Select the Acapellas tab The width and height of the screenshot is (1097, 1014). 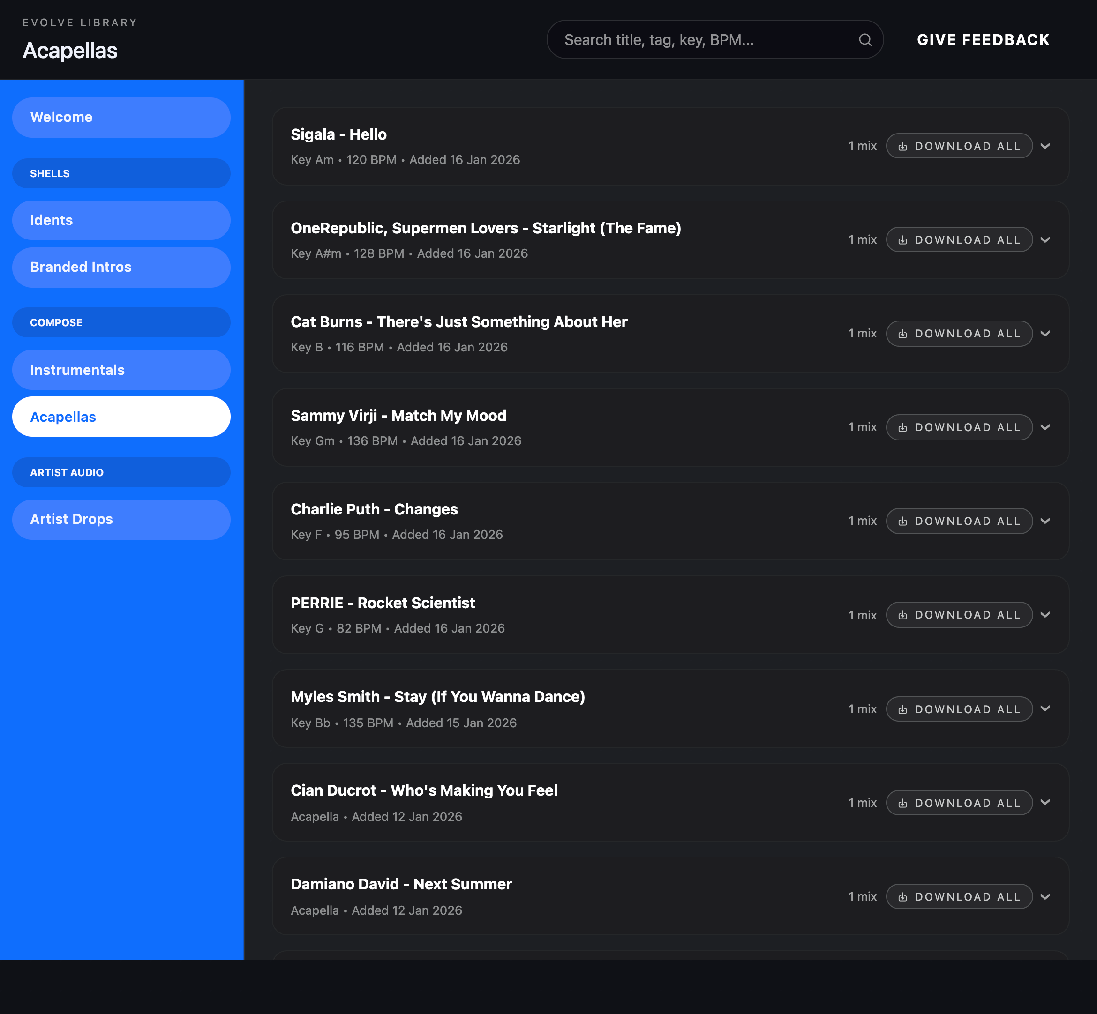(121, 417)
